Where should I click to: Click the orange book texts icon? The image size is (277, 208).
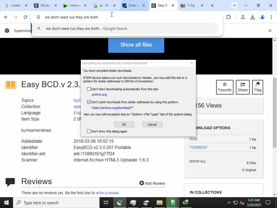[x=11, y=85]
